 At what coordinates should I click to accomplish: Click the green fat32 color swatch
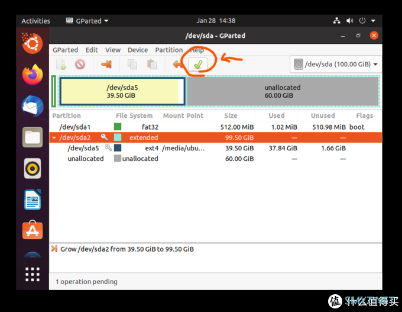(118, 127)
